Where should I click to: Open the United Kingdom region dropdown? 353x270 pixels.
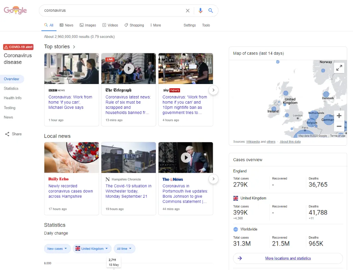point(92,249)
